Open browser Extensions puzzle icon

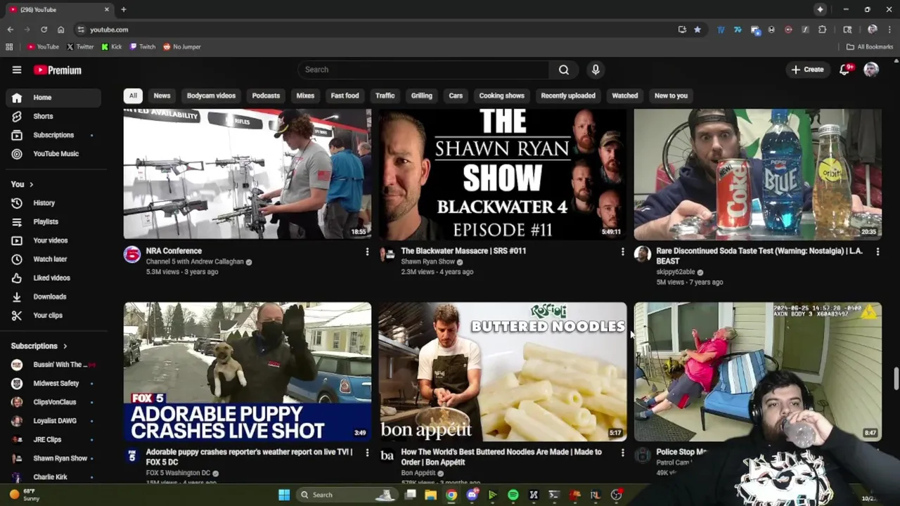(x=822, y=30)
